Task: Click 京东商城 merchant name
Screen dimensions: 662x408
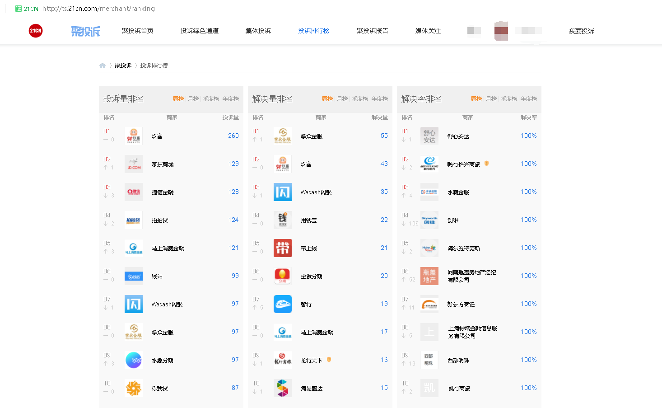Action: (163, 164)
